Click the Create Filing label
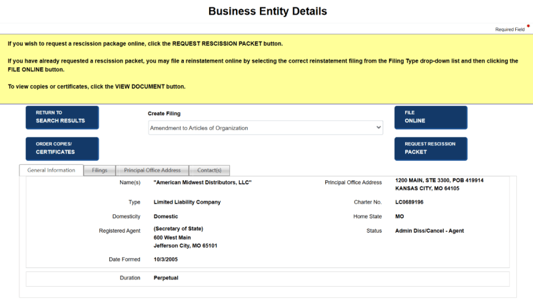The image size is (533, 300). click(x=164, y=114)
